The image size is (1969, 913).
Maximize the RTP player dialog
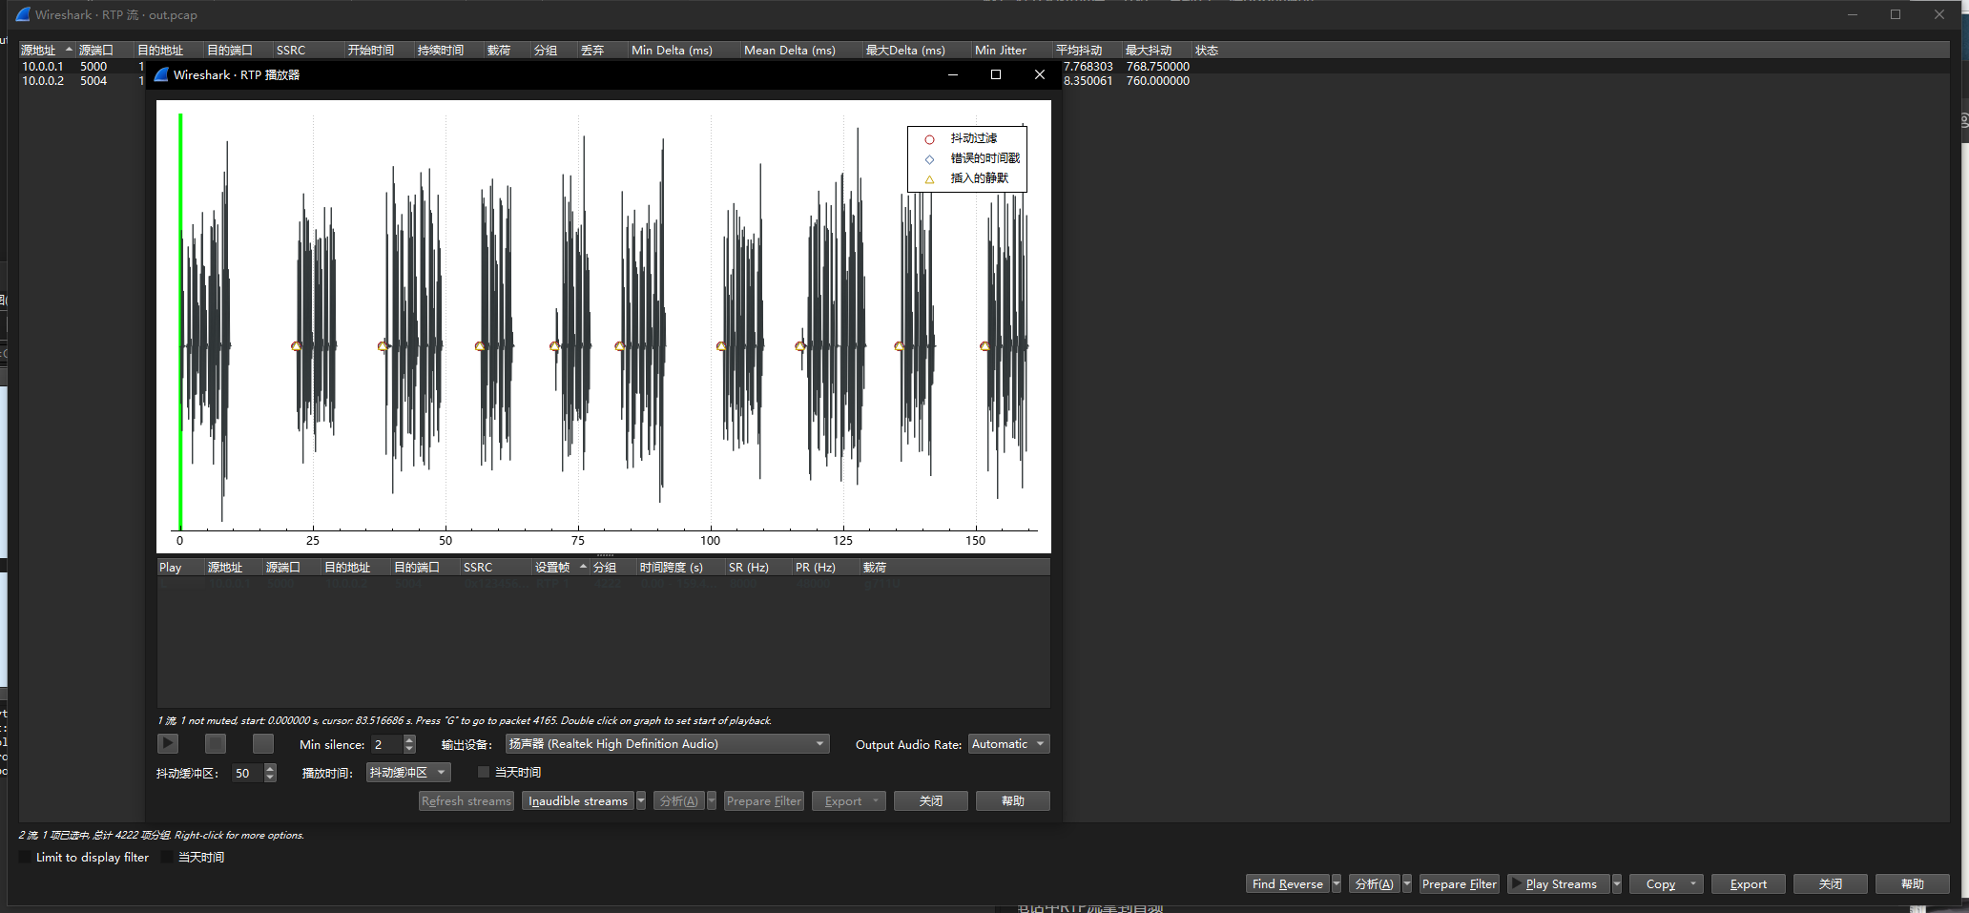996,74
